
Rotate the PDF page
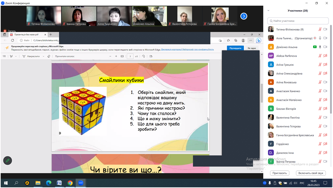143,56
